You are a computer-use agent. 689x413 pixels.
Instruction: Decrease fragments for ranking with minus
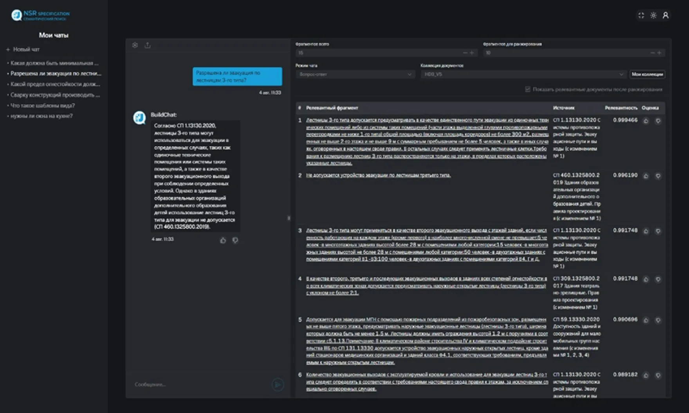point(652,53)
